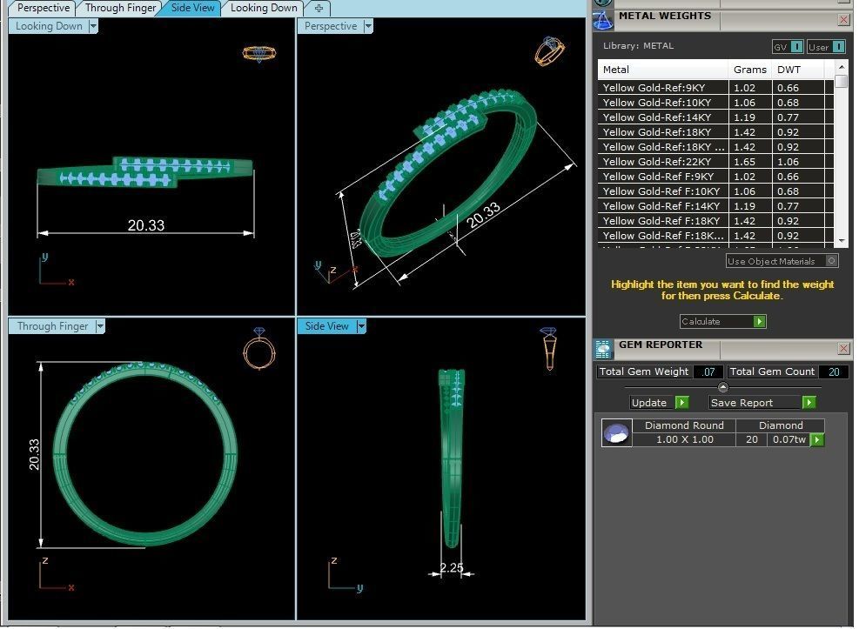Add a new viewport tab with plus
859x629 pixels.
[x=319, y=8]
